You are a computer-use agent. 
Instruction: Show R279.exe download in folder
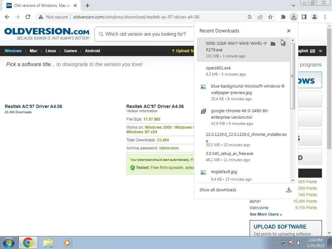pyautogui.click(x=273, y=44)
